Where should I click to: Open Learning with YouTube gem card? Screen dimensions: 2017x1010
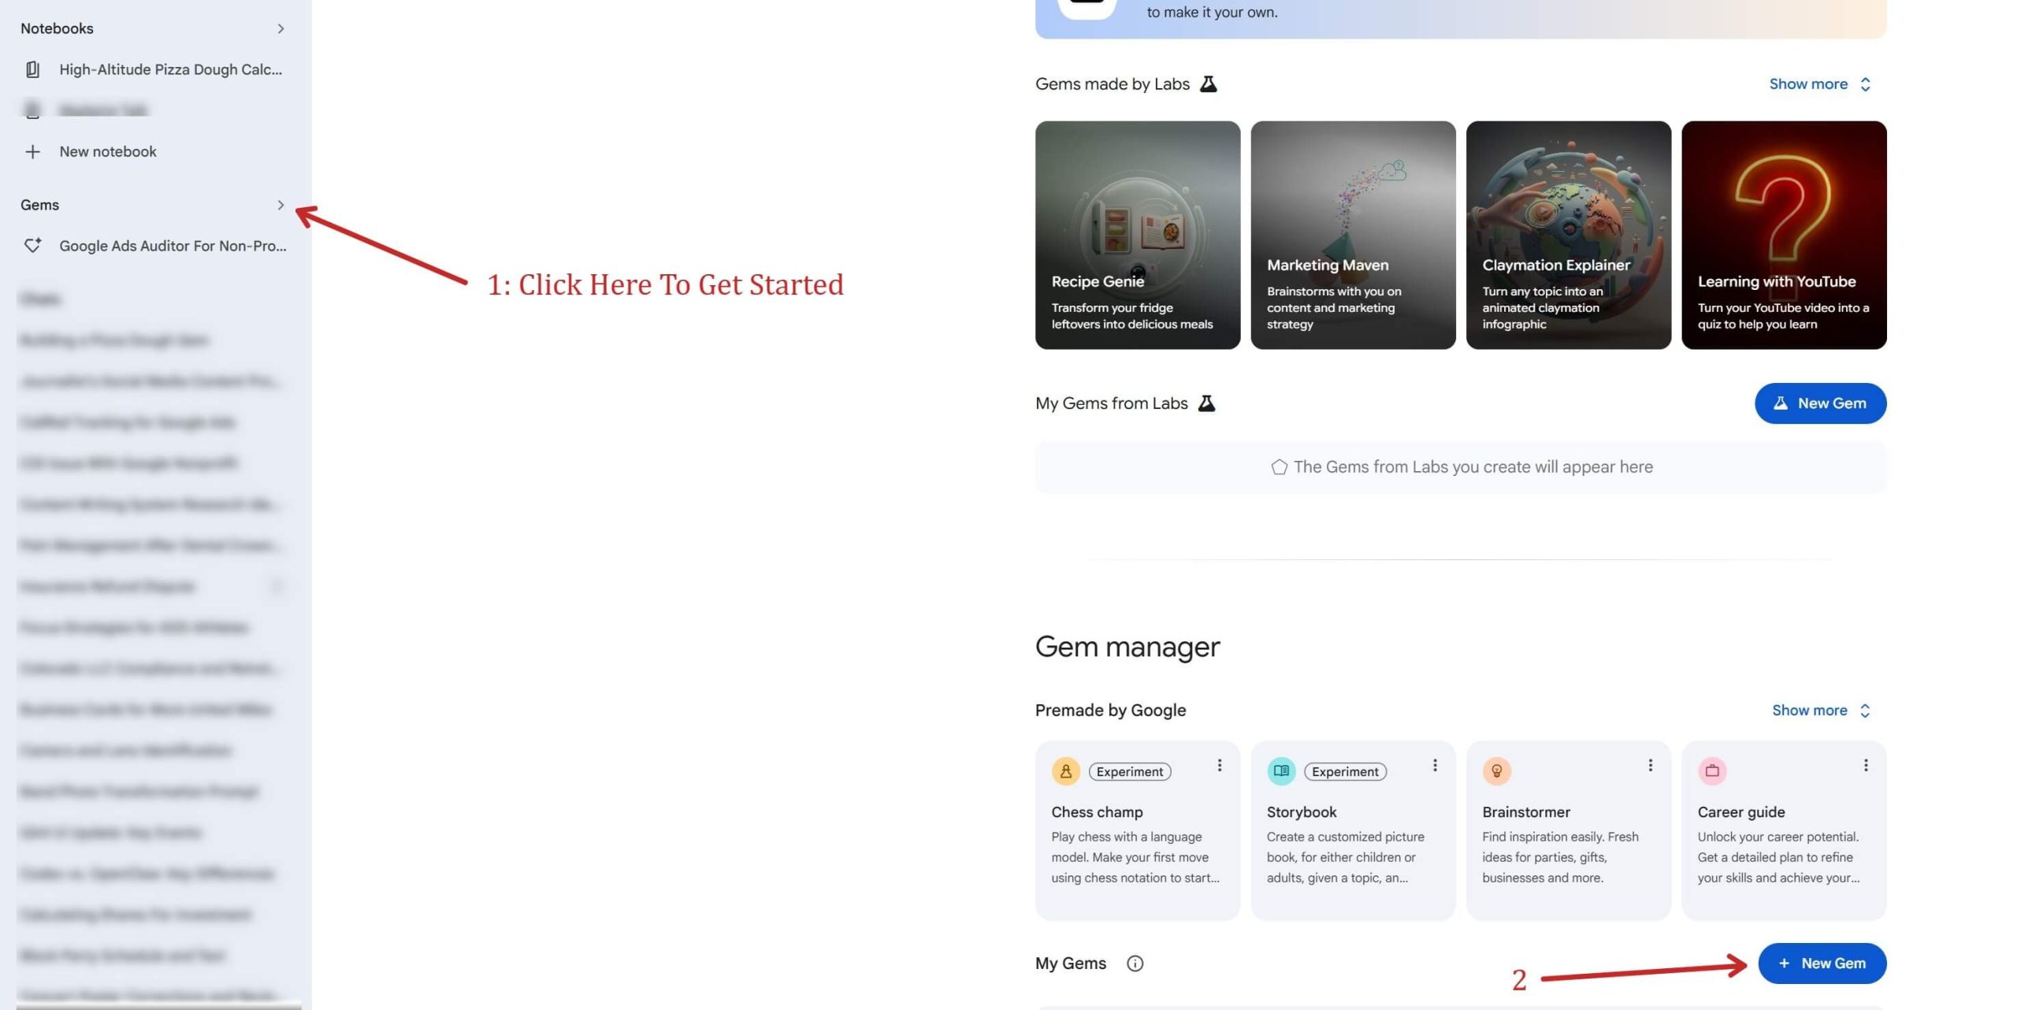1783,235
